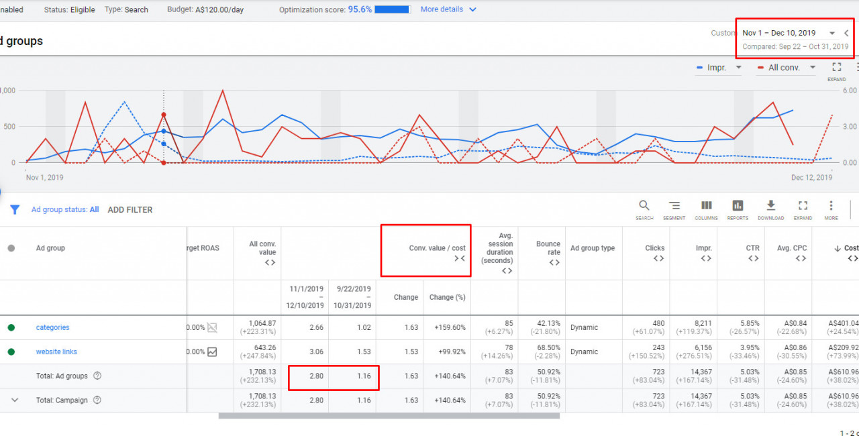This screenshot has width=859, height=436.
Task: Expand the table using the Expand icon
Action: pos(803,207)
